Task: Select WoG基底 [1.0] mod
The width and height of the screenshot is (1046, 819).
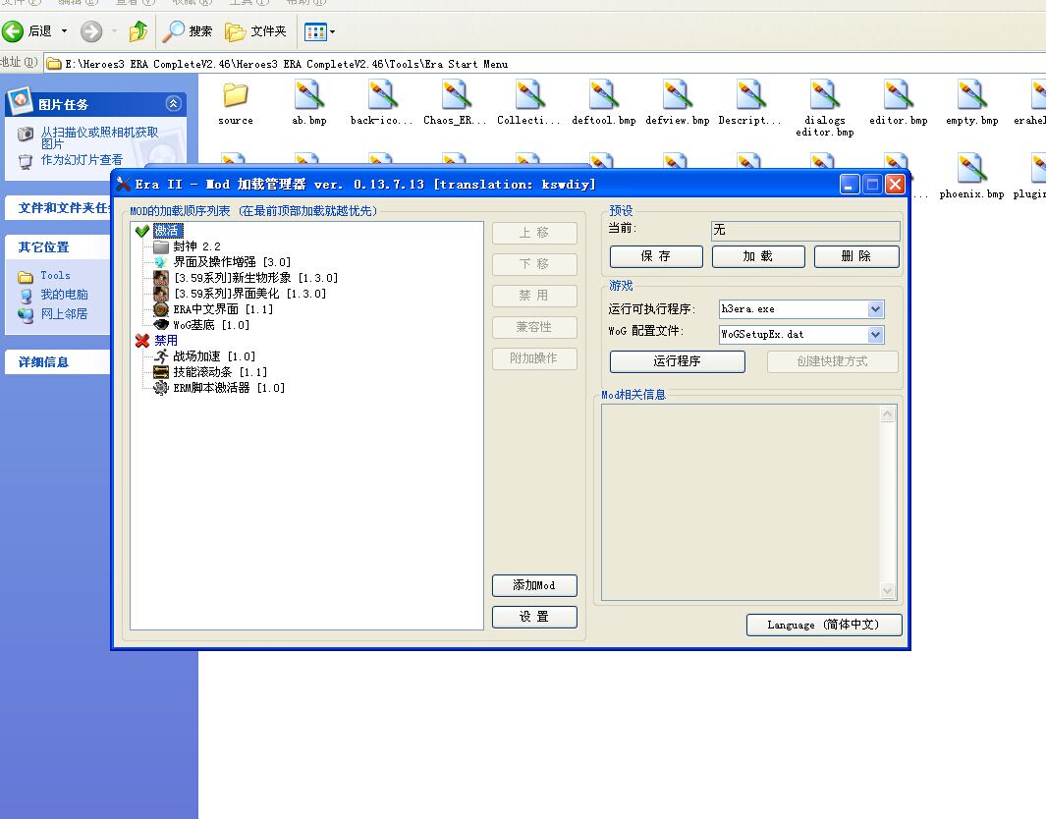Action: (x=211, y=325)
